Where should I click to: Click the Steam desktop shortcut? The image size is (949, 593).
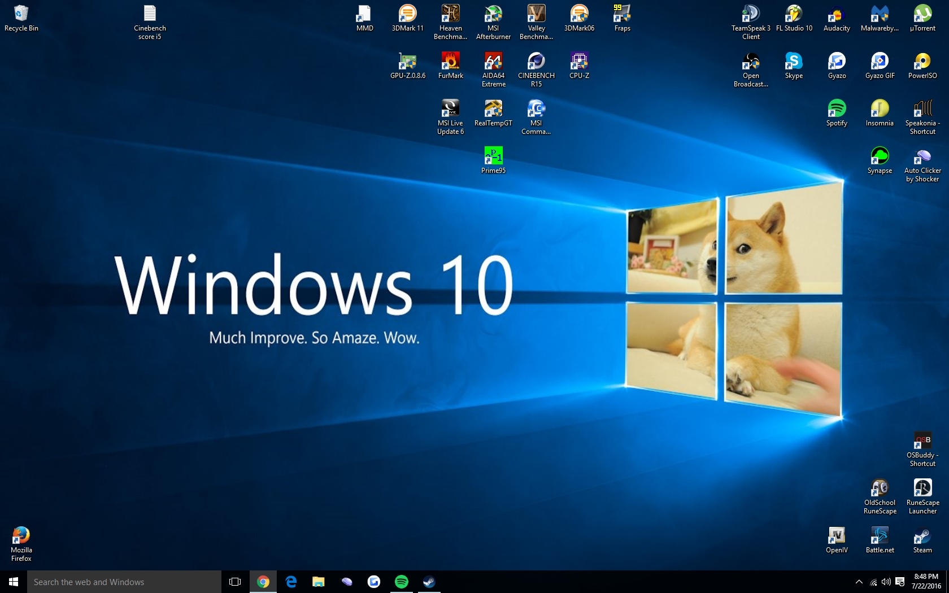pyautogui.click(x=922, y=540)
